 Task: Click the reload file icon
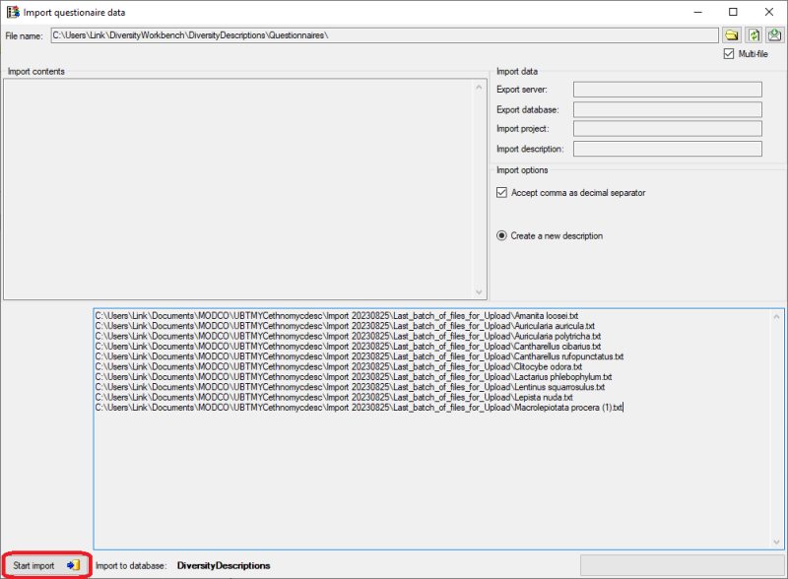[754, 35]
